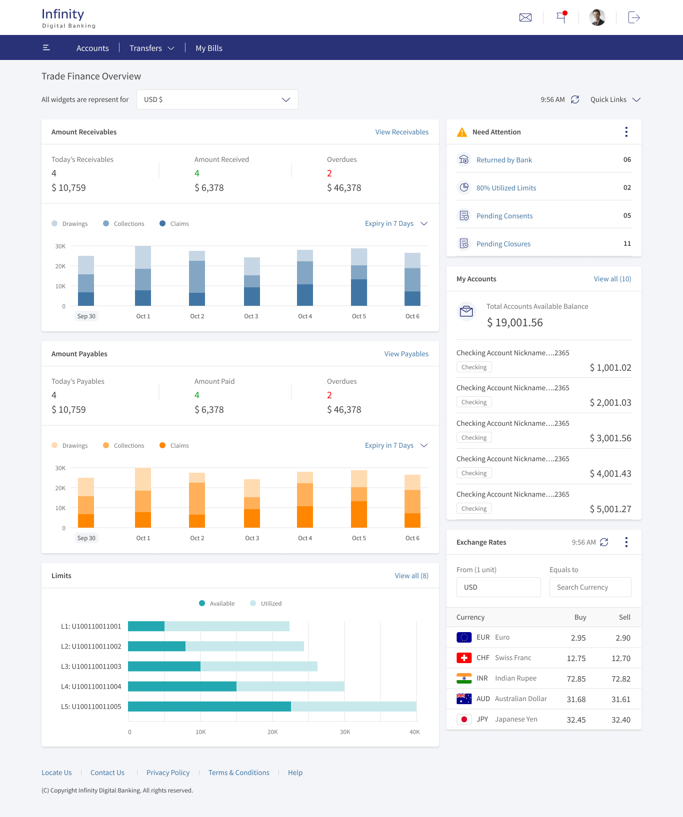Select the checking account with $ 1,001.02

click(544, 360)
